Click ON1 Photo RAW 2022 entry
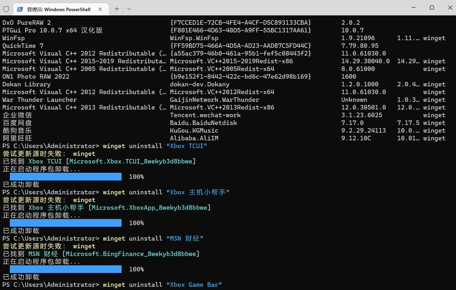Image resolution: width=456 pixels, height=290 pixels. (x=36, y=77)
